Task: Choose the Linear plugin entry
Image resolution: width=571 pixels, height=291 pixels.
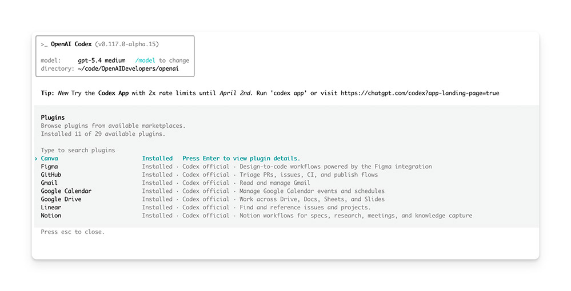Action: [x=51, y=208]
